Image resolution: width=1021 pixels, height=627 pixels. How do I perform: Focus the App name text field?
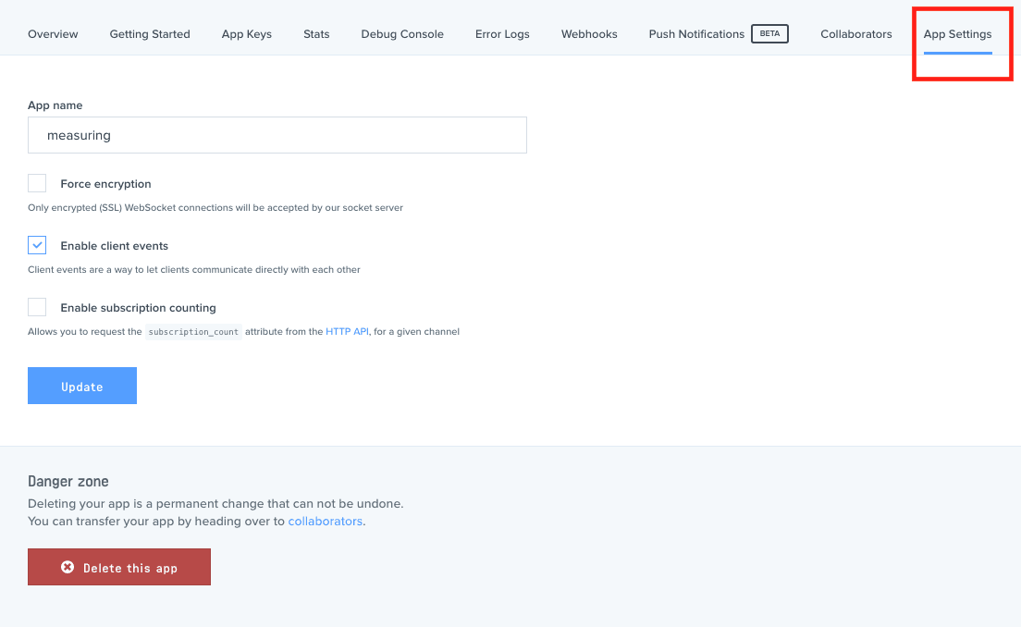(277, 135)
